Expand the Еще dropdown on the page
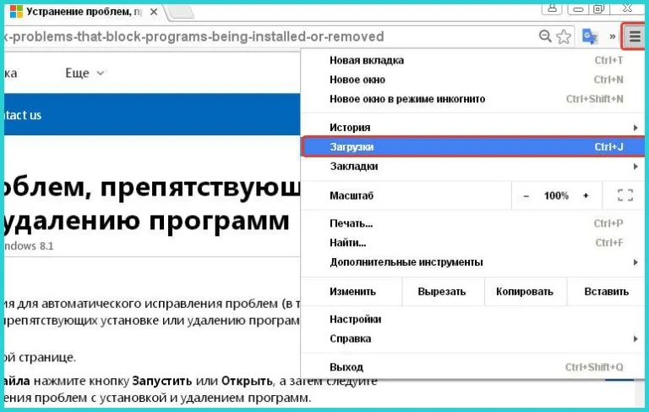This screenshot has width=649, height=412. click(x=85, y=74)
